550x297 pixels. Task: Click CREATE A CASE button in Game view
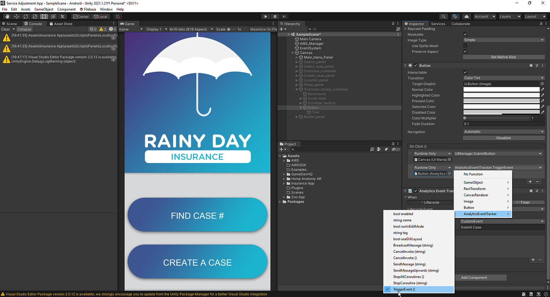pos(197,263)
